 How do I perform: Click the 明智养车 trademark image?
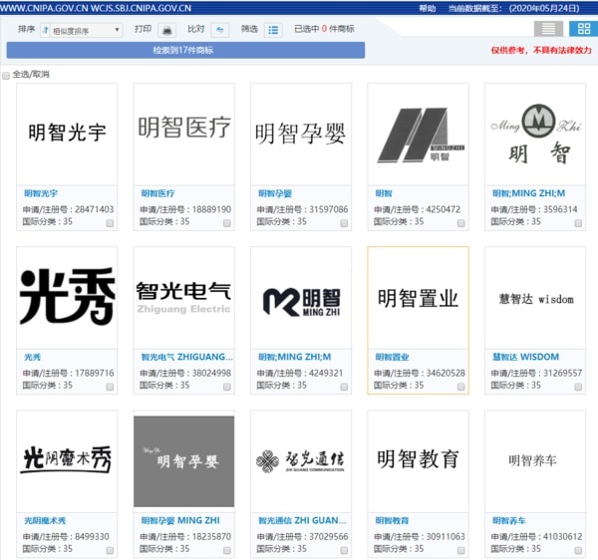tap(535, 461)
